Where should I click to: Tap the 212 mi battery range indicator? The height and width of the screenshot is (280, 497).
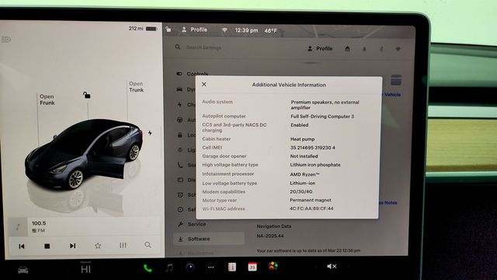click(x=143, y=29)
